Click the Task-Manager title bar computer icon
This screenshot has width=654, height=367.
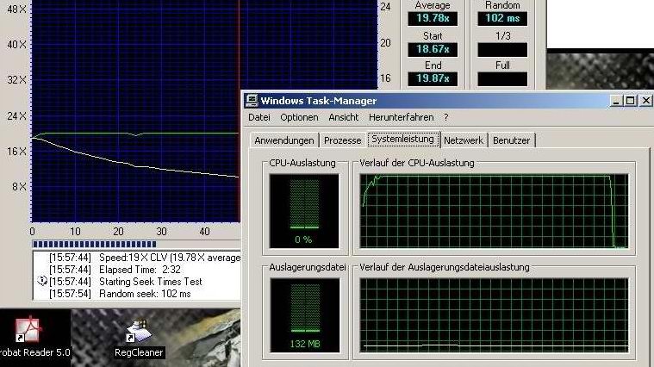pos(252,101)
